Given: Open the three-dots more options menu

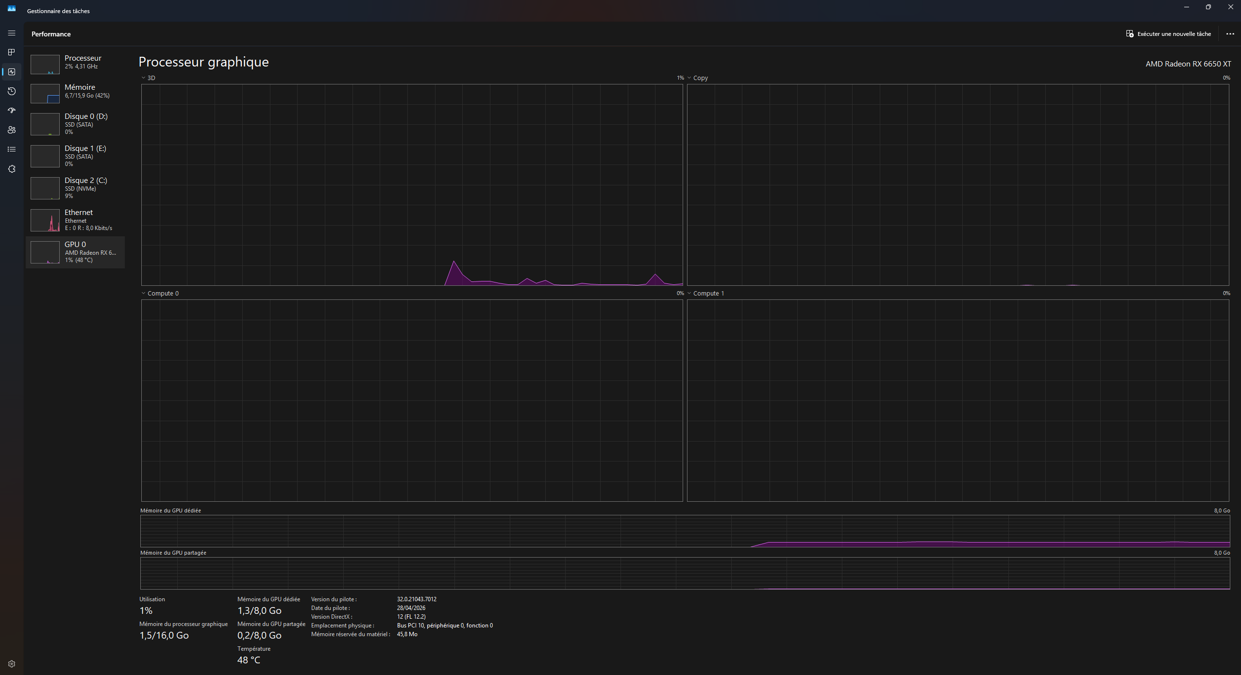Looking at the screenshot, I should click(x=1230, y=34).
